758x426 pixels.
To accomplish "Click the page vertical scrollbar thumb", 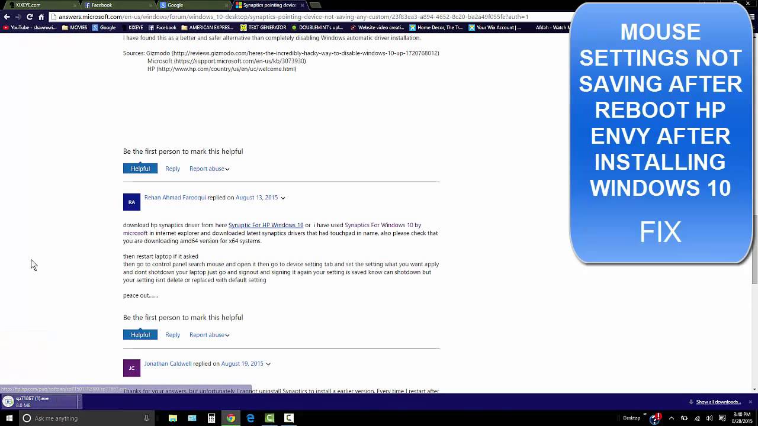I will pos(754,250).
